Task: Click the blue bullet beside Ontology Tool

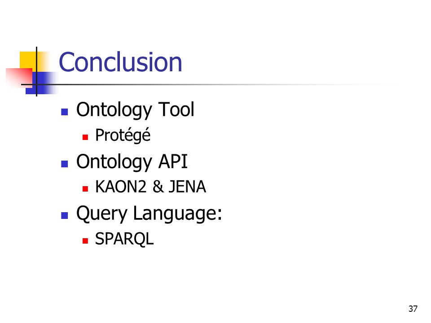Action: click(x=65, y=112)
